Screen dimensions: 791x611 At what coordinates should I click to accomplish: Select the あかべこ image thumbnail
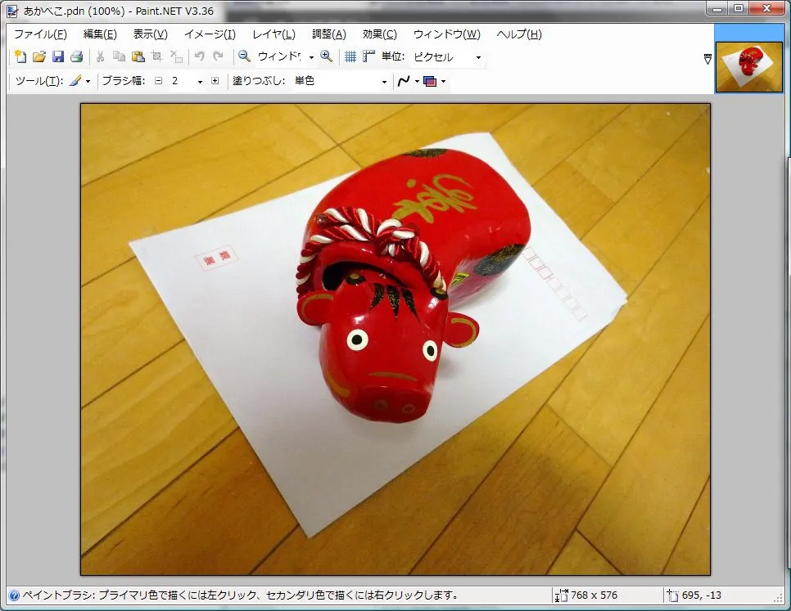coord(749,66)
